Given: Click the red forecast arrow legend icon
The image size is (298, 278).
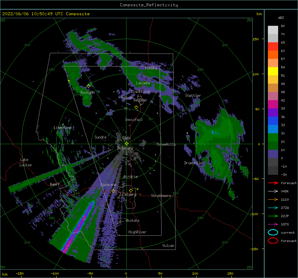Looking at the screenshot, I should (273, 183).
